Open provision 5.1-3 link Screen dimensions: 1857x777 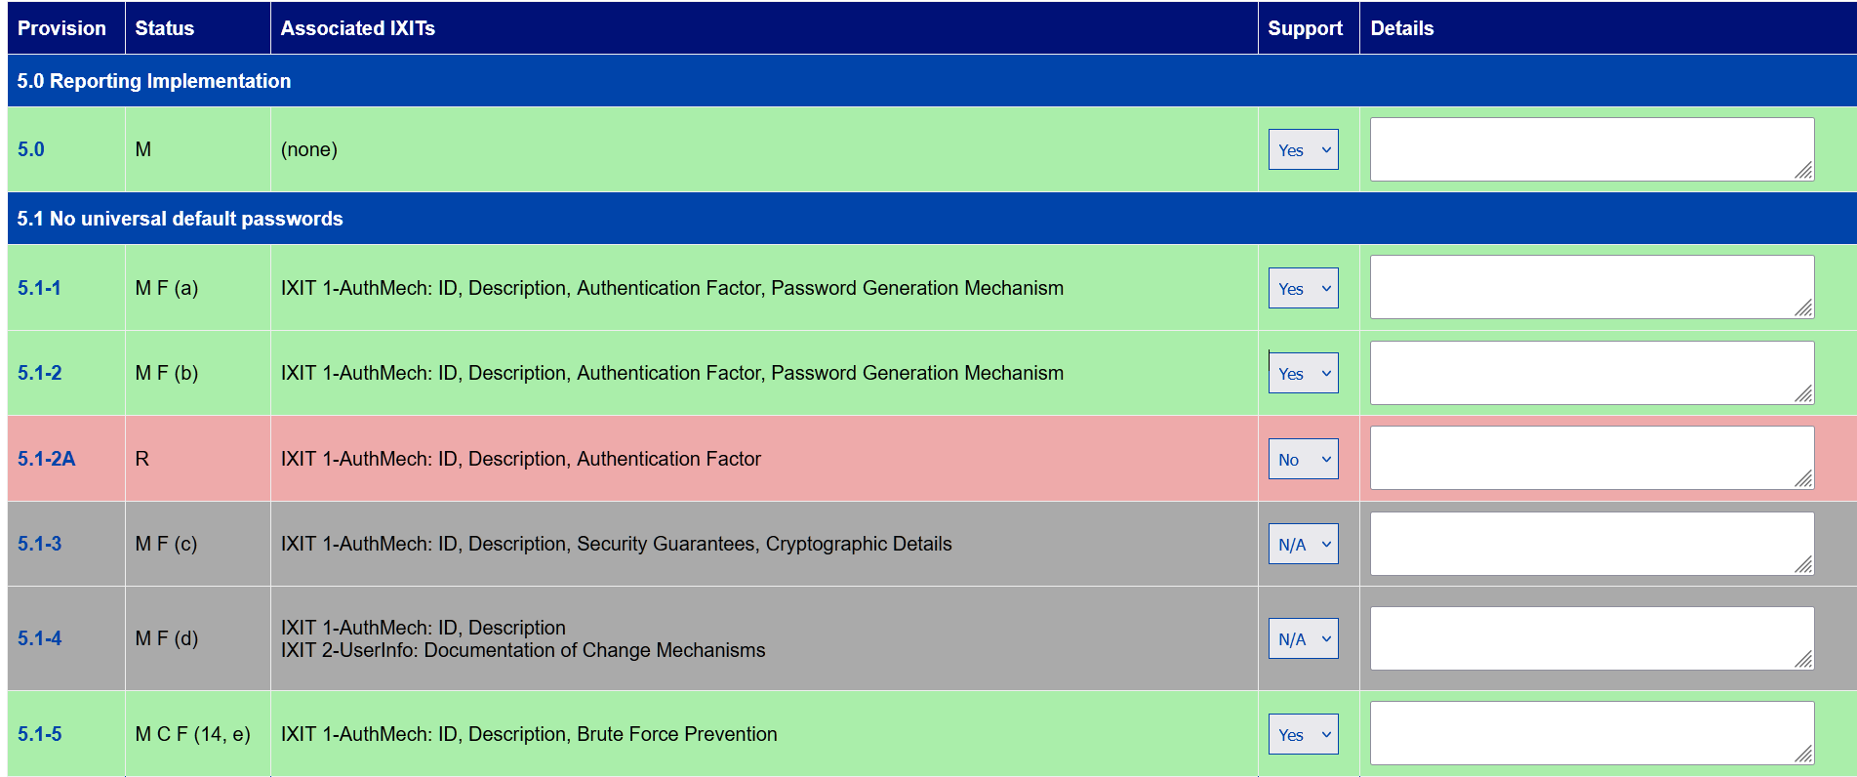pyautogui.click(x=40, y=544)
